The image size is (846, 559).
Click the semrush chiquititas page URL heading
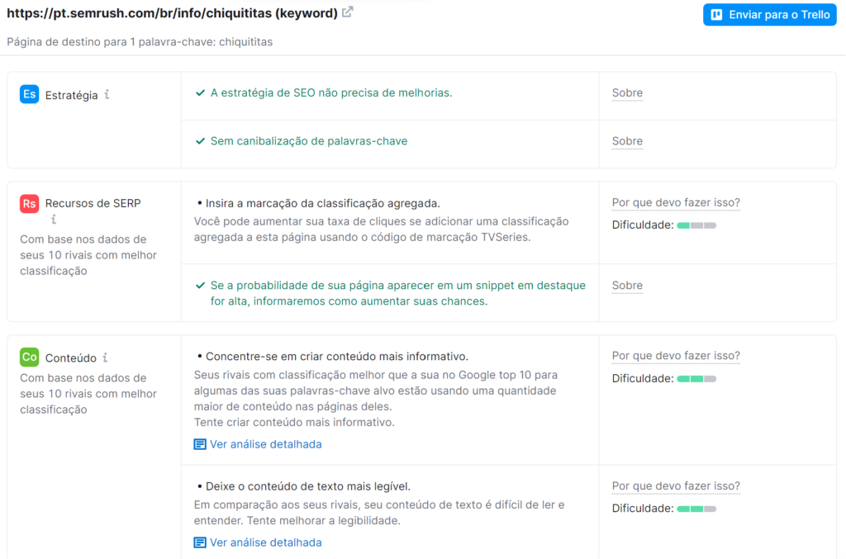point(172,13)
